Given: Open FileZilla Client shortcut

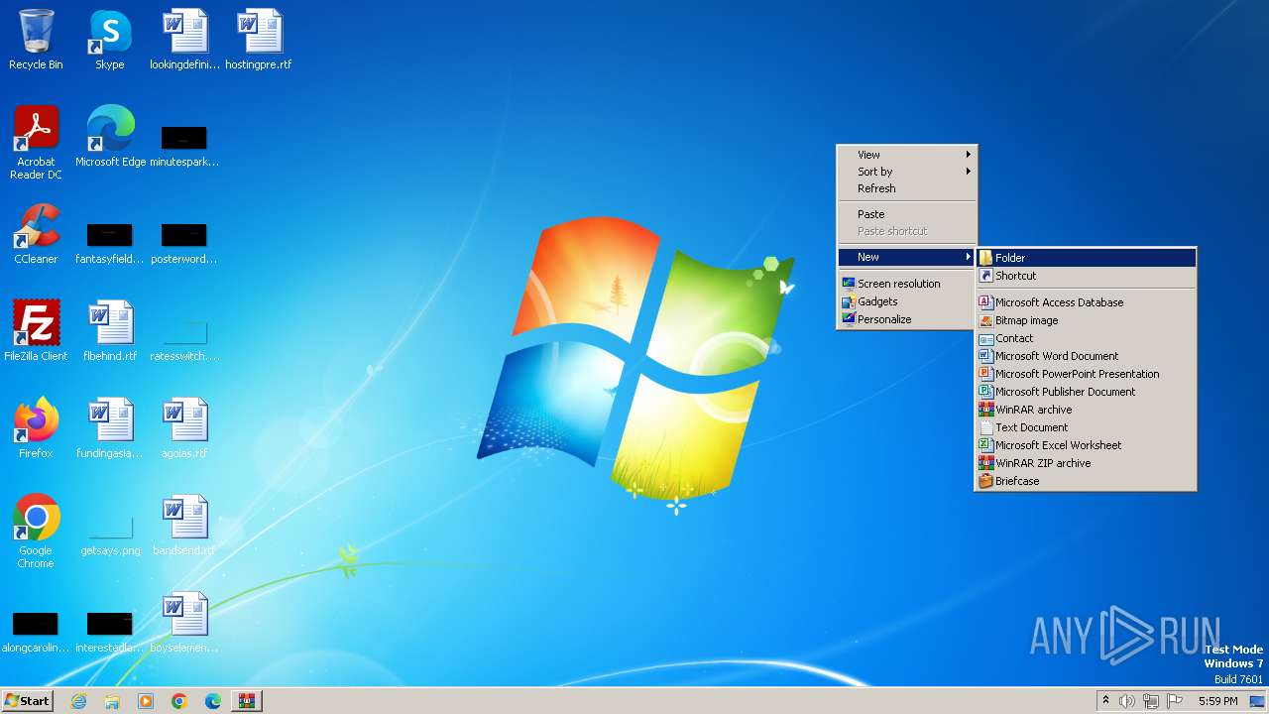Looking at the screenshot, I should tap(36, 331).
